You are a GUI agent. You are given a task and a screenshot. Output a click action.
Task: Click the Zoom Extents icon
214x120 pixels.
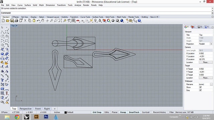point(60,21)
